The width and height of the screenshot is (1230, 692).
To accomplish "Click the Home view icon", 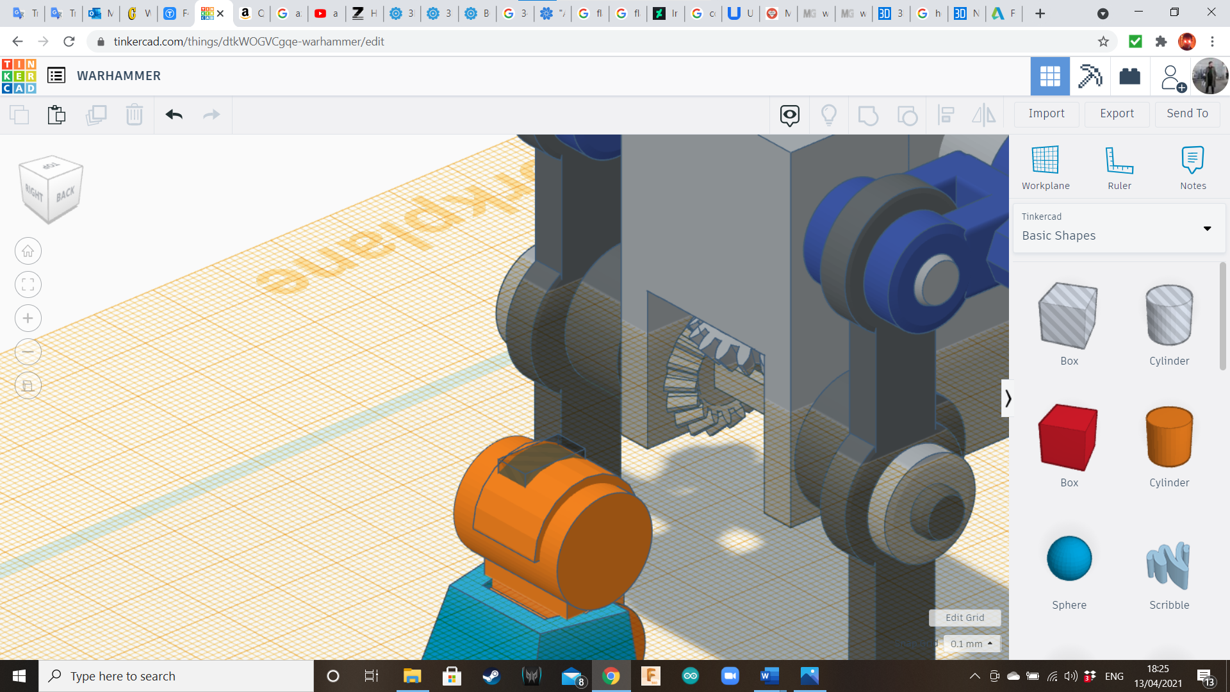I will pos(28,251).
